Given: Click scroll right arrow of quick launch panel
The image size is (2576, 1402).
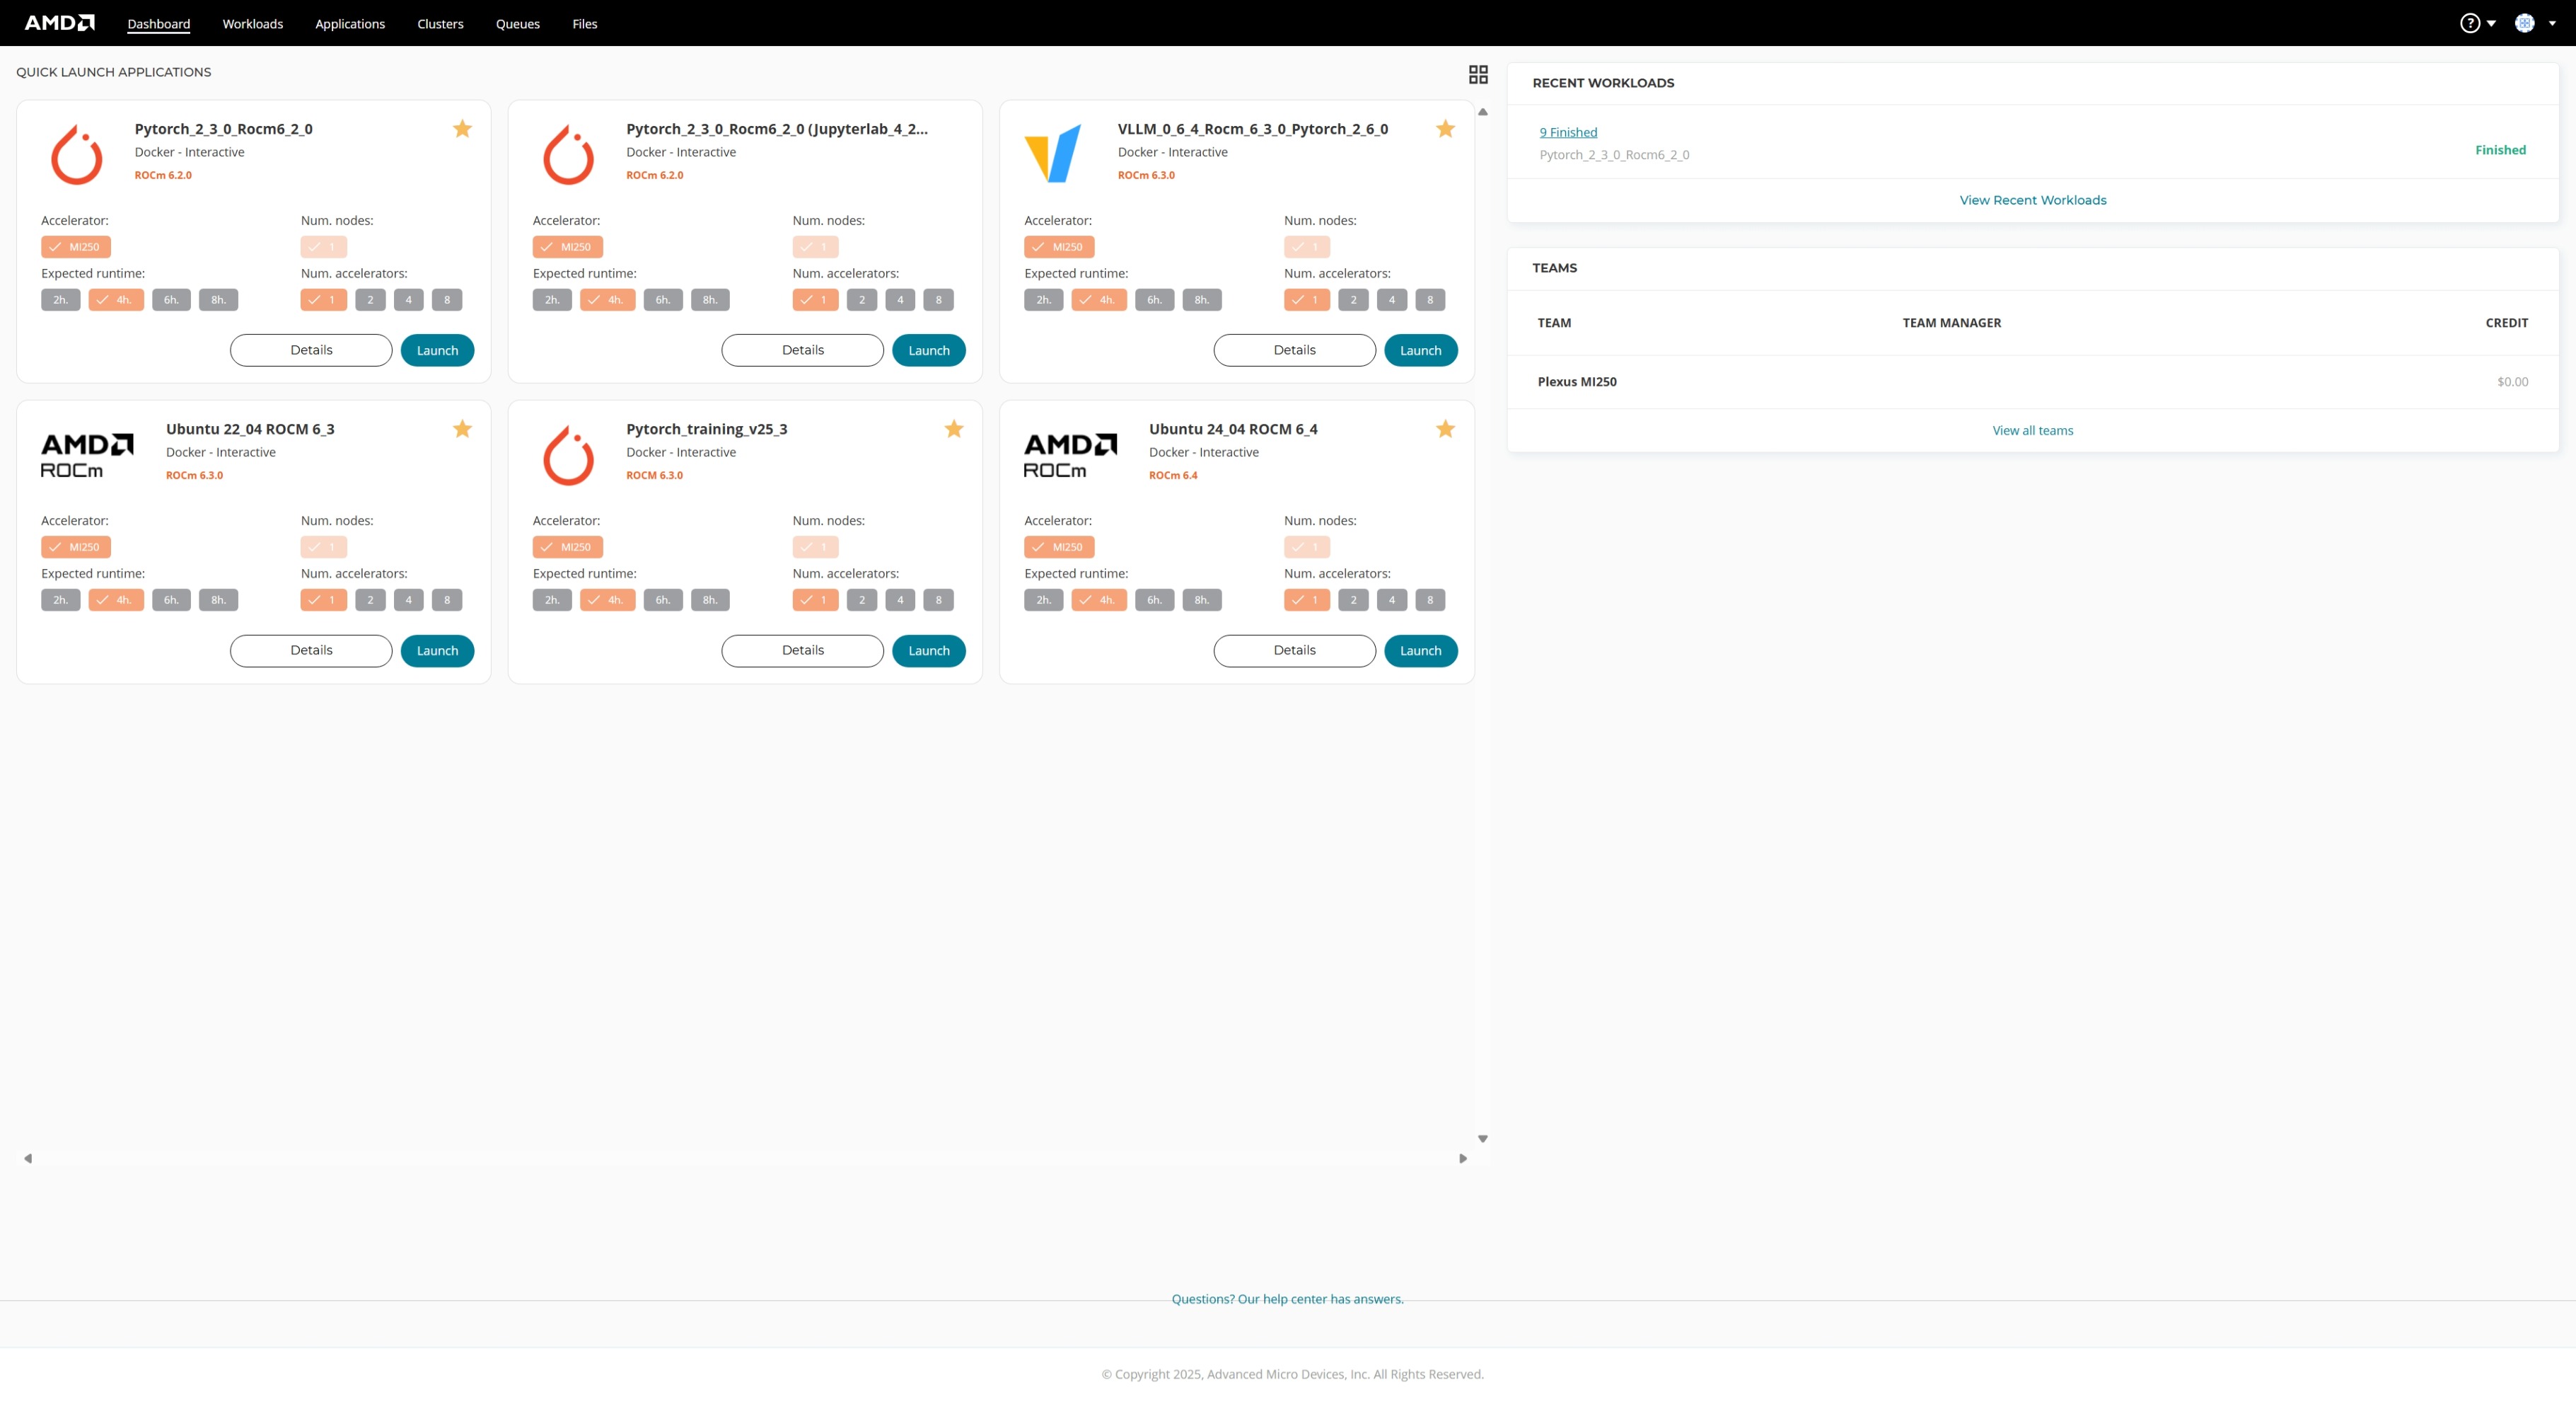Looking at the screenshot, I should point(1462,1158).
